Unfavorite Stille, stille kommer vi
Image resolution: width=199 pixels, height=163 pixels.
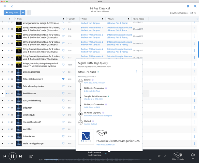[x=63, y=79]
